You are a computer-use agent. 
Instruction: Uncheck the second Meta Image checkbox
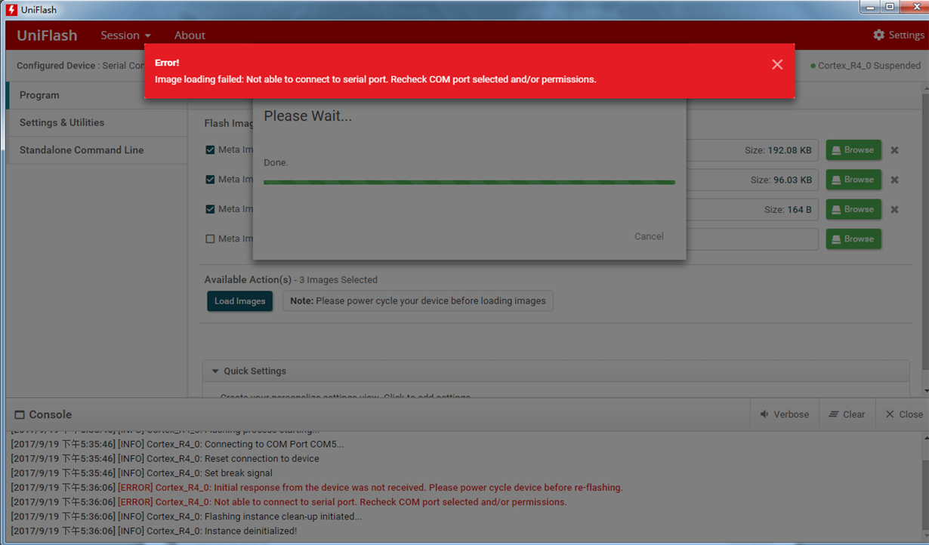tap(210, 180)
